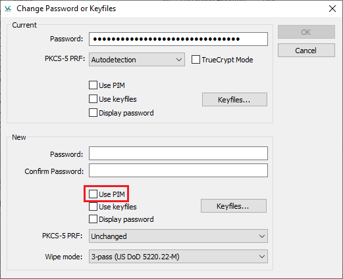
Task: Click the Confirm Password input field
Action: coord(178,171)
